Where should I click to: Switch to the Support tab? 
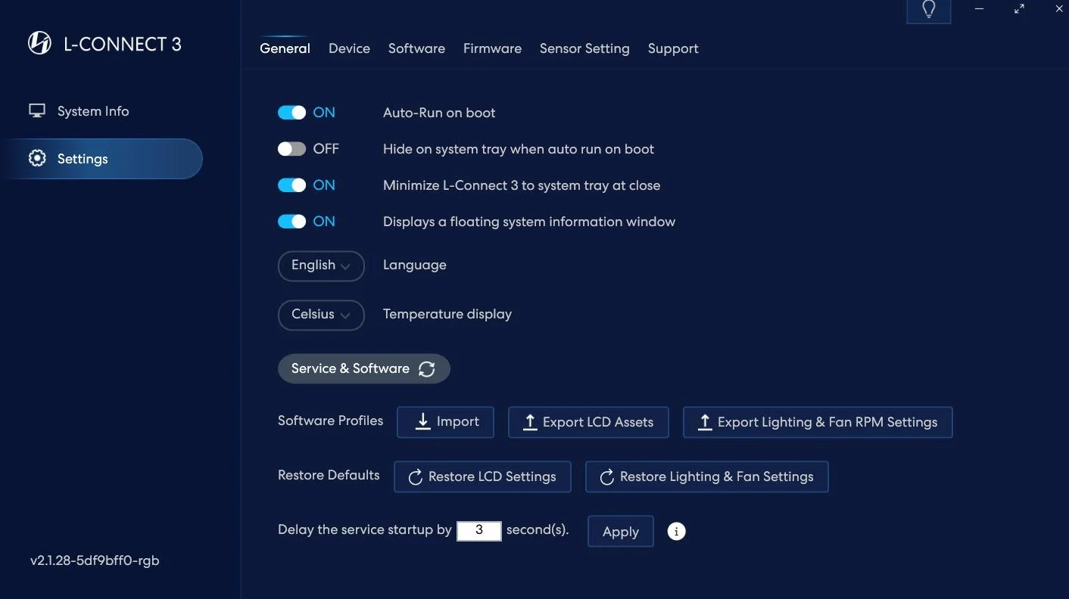tap(673, 48)
